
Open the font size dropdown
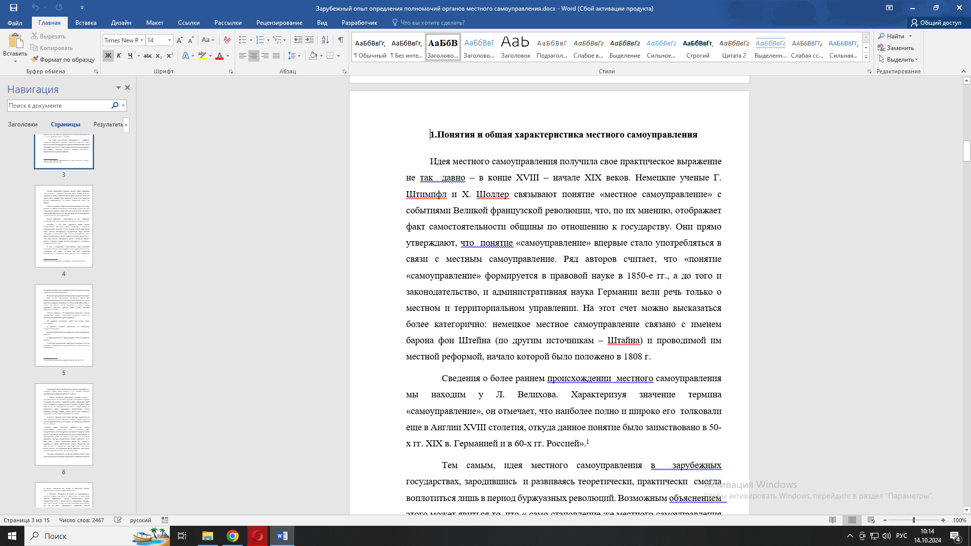pyautogui.click(x=170, y=40)
